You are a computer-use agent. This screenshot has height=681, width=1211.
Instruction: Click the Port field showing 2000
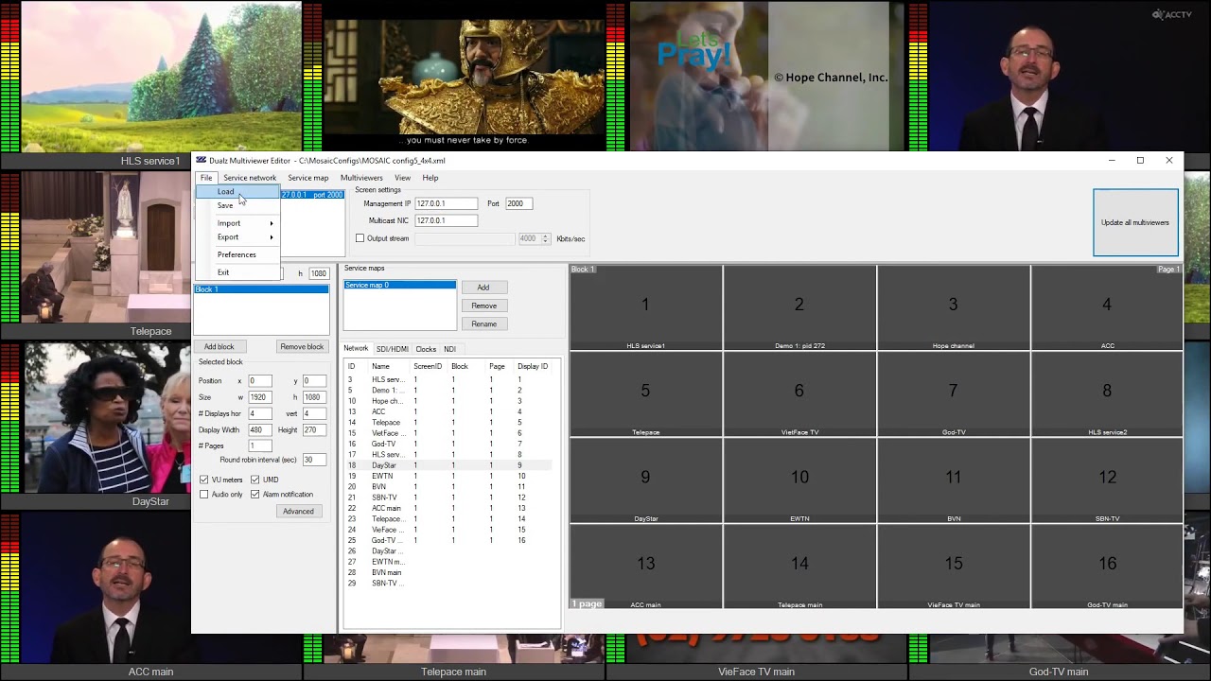tap(518, 203)
